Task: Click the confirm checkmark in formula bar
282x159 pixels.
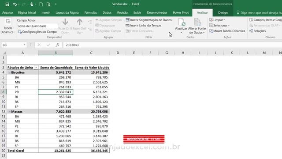Action: pyautogui.click(x=48, y=45)
